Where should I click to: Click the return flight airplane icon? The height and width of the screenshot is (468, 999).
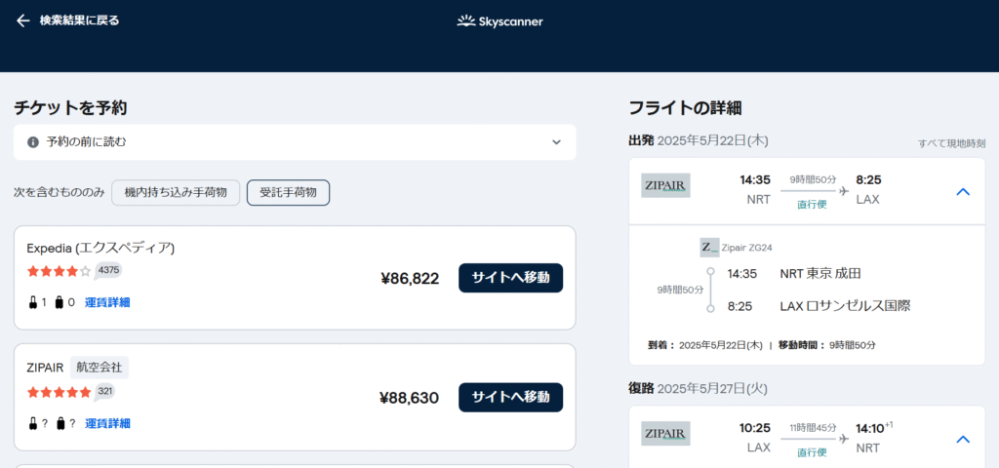[x=844, y=439]
